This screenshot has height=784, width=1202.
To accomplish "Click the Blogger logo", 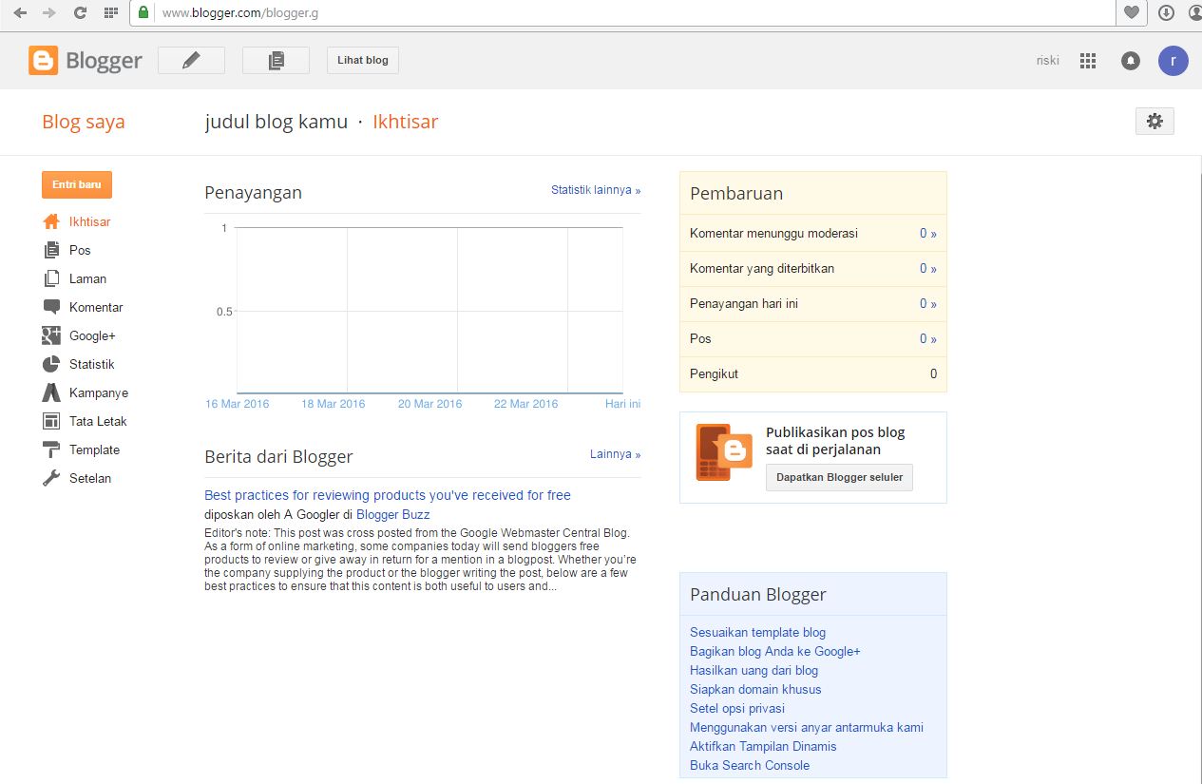I will pos(86,61).
